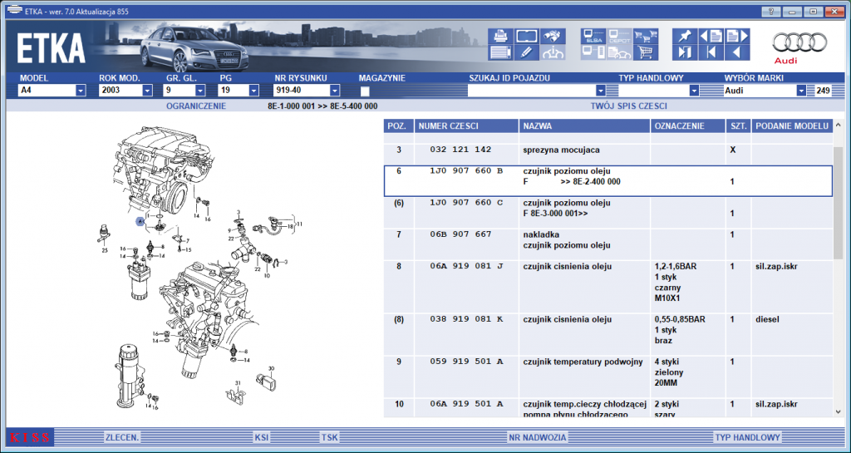Click the highlighted position 6 marker in diagram

(x=140, y=221)
